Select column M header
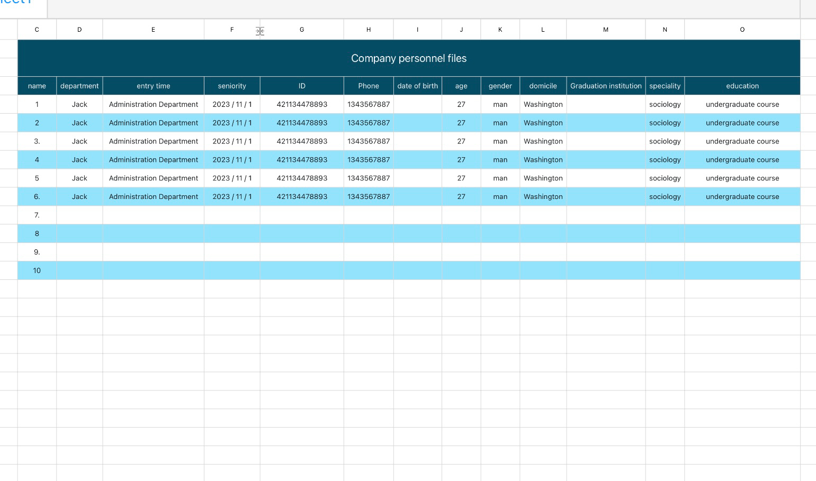816x481 pixels. click(606, 30)
